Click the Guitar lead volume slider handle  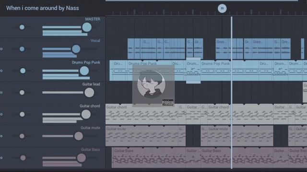coord(89,92)
